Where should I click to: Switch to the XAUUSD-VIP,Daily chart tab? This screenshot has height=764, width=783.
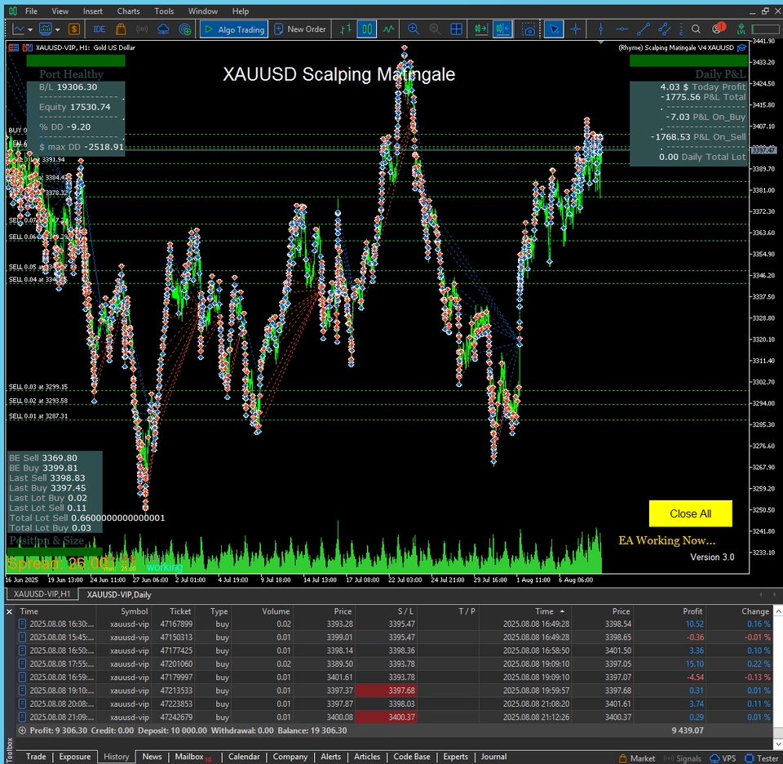click(x=119, y=593)
